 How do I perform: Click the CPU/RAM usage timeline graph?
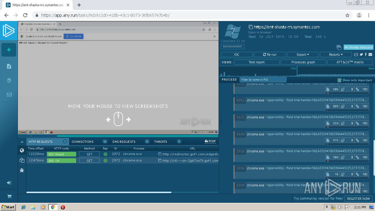tap(297, 71)
